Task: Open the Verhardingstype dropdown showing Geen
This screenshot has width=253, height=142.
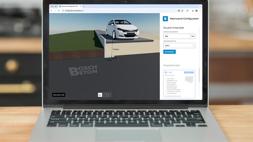Action: click(x=179, y=46)
